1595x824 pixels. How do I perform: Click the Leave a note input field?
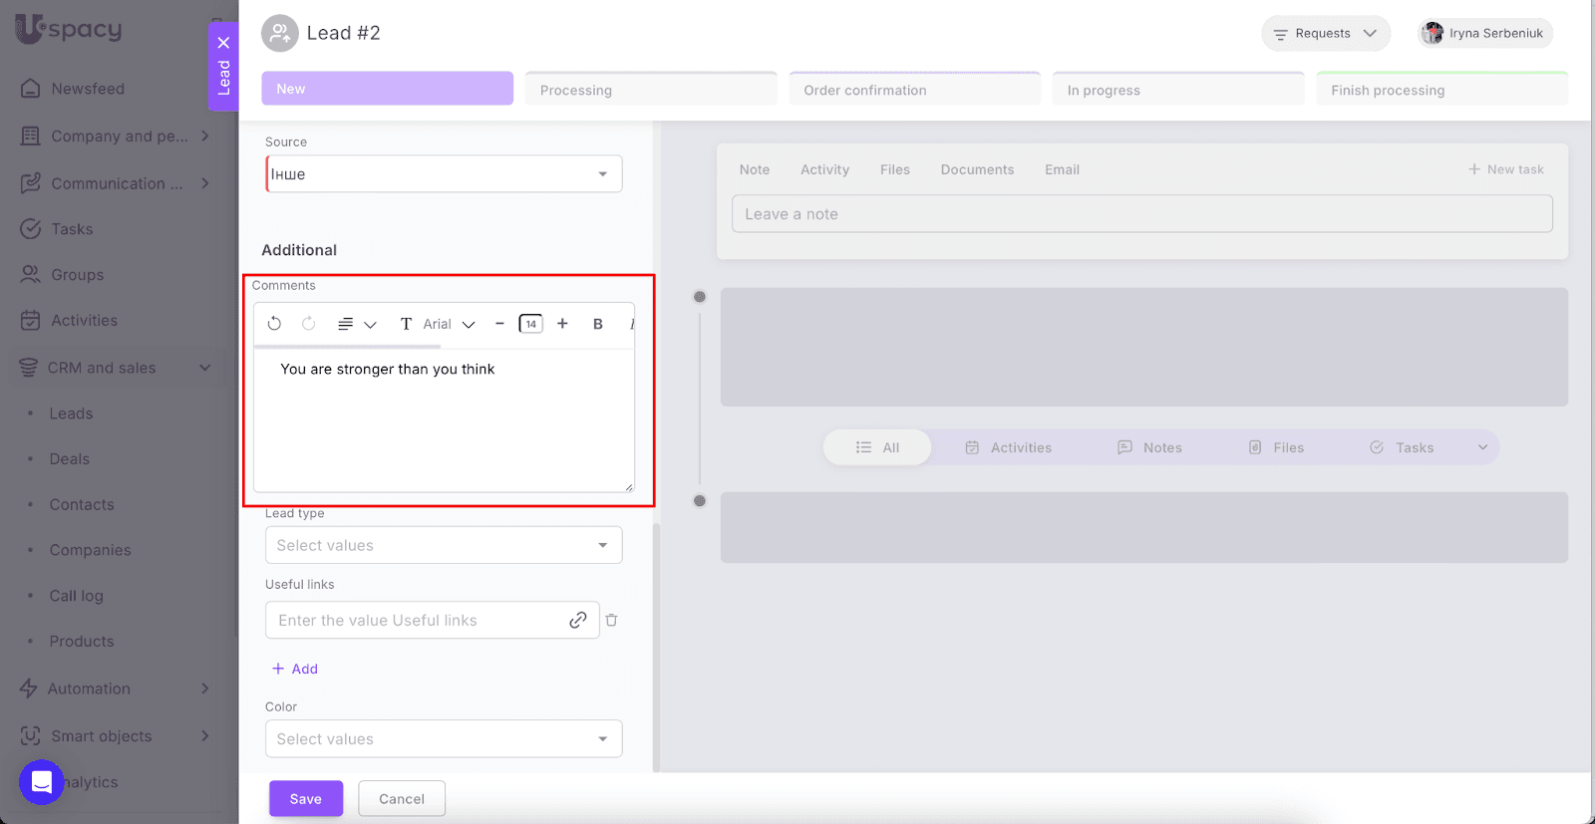click(1141, 214)
